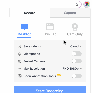Toggle Show Annotation Tools on
The image size is (92, 93).
click(77, 76)
